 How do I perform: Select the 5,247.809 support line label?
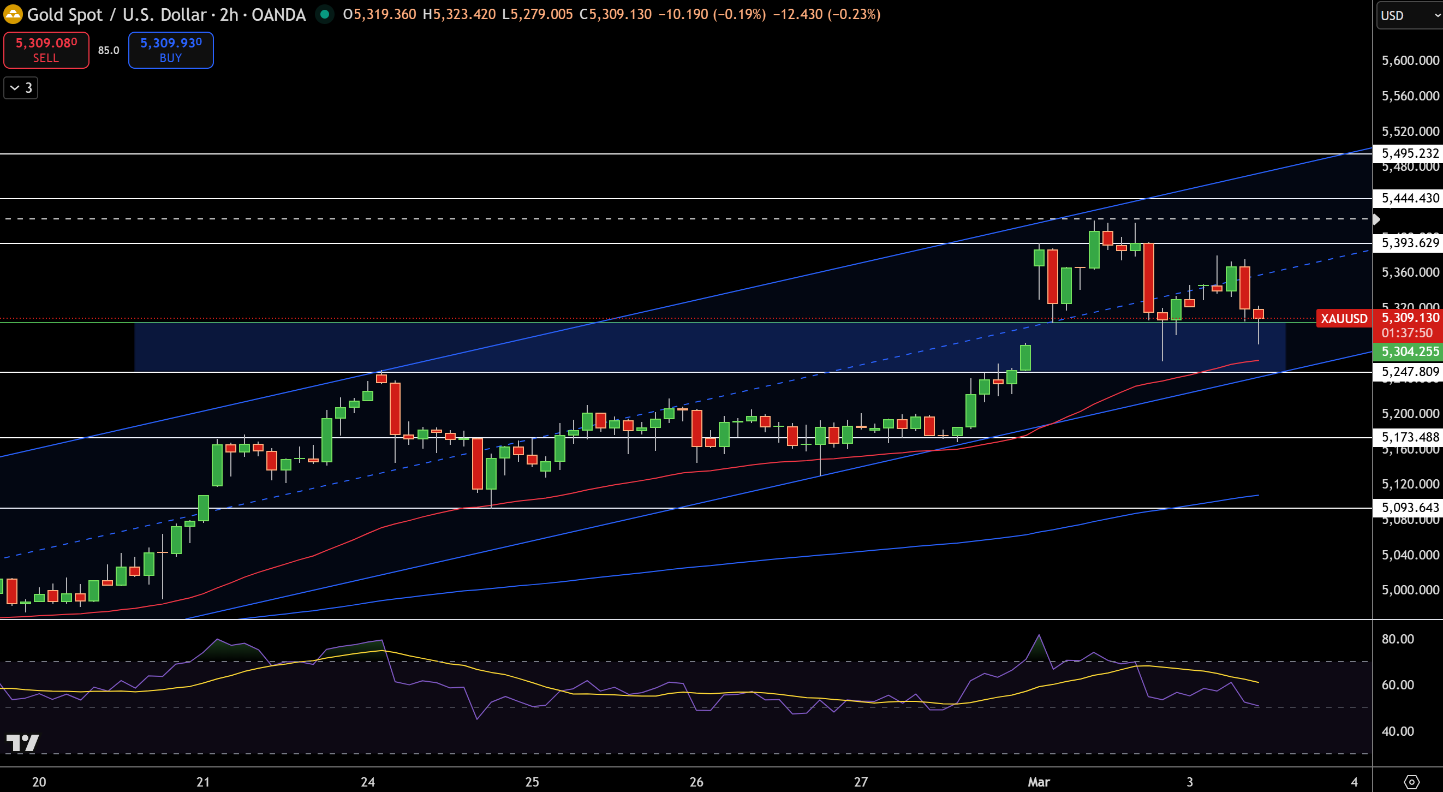(1408, 371)
